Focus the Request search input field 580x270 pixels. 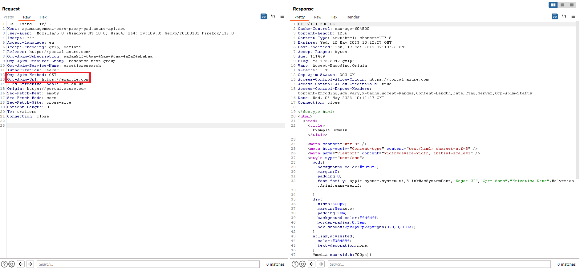[148, 264]
